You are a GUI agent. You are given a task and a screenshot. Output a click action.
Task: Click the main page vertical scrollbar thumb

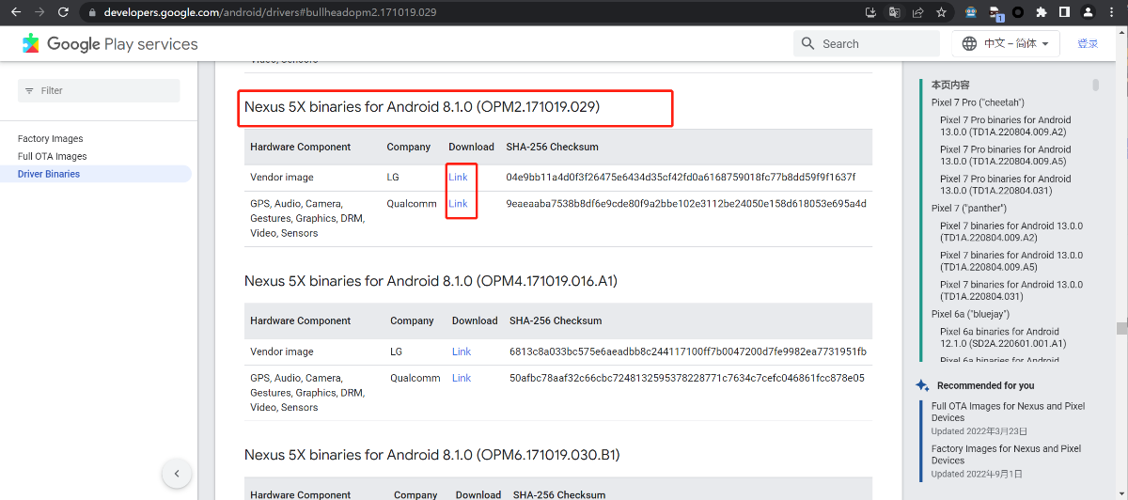(x=1121, y=328)
